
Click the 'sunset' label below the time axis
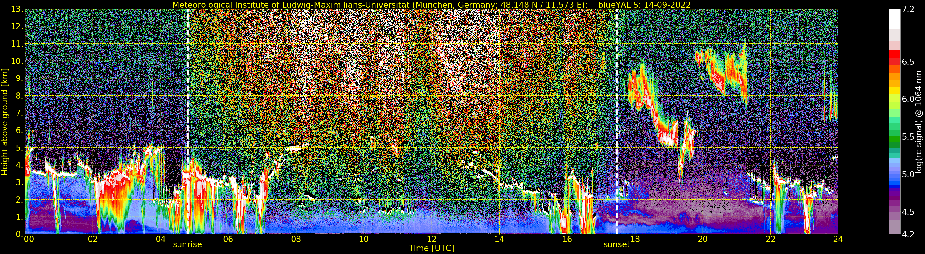[616, 245]
